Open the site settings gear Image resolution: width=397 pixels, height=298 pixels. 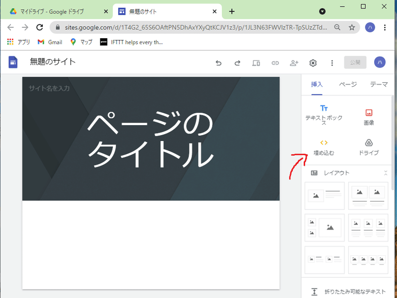(313, 63)
